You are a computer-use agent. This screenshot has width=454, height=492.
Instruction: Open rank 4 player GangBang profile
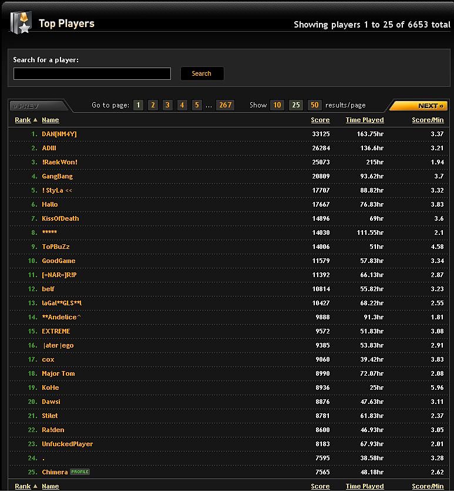pyautogui.click(x=57, y=176)
